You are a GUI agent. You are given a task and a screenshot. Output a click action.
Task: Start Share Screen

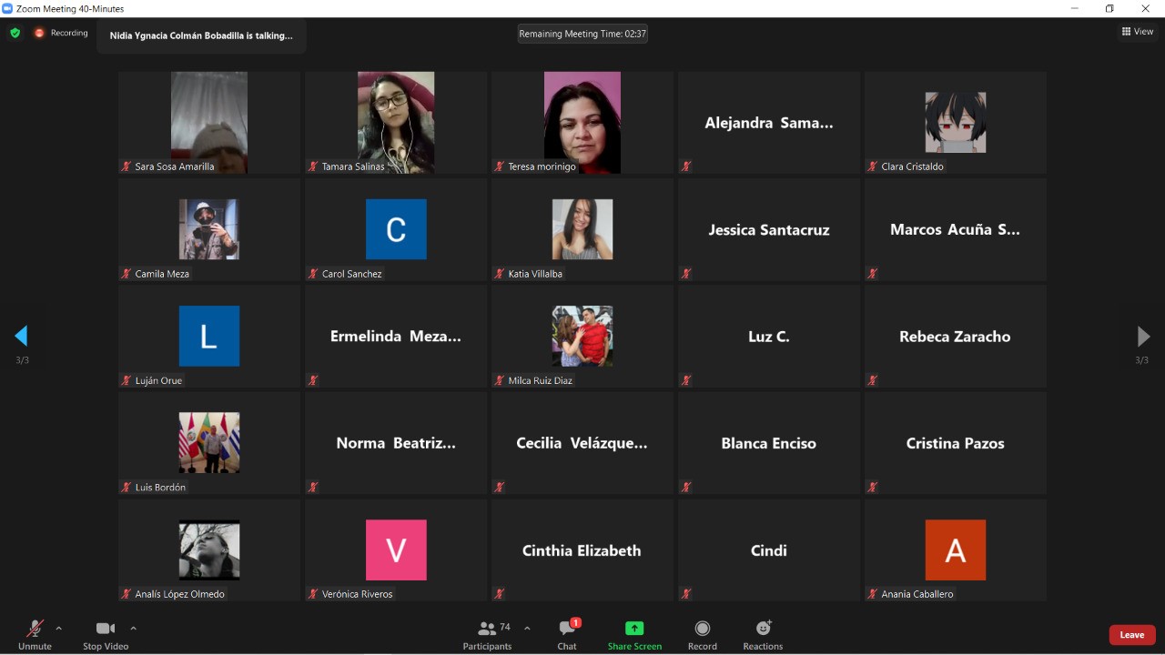tap(634, 634)
